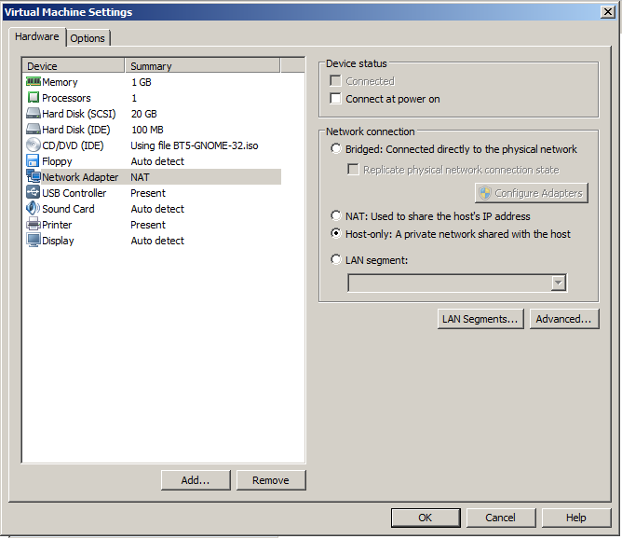This screenshot has height=539, width=622.
Task: Select the NAT network option
Action: pyautogui.click(x=336, y=215)
